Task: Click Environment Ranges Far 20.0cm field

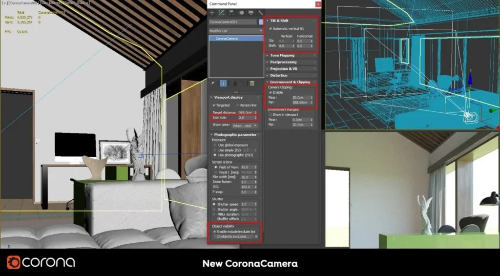Action: [x=301, y=125]
